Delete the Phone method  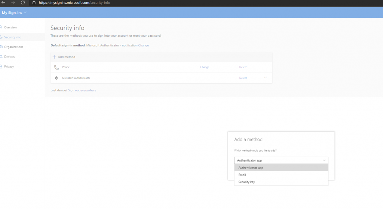click(x=243, y=67)
